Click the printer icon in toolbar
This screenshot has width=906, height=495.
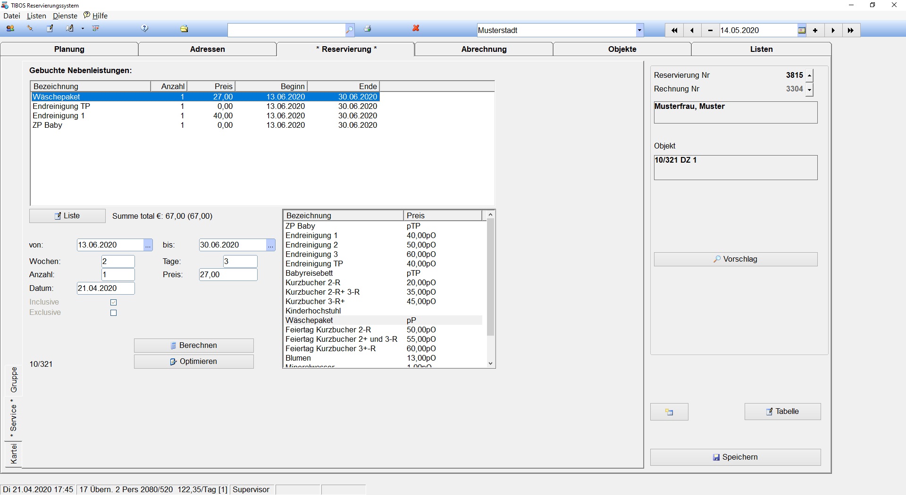click(368, 29)
